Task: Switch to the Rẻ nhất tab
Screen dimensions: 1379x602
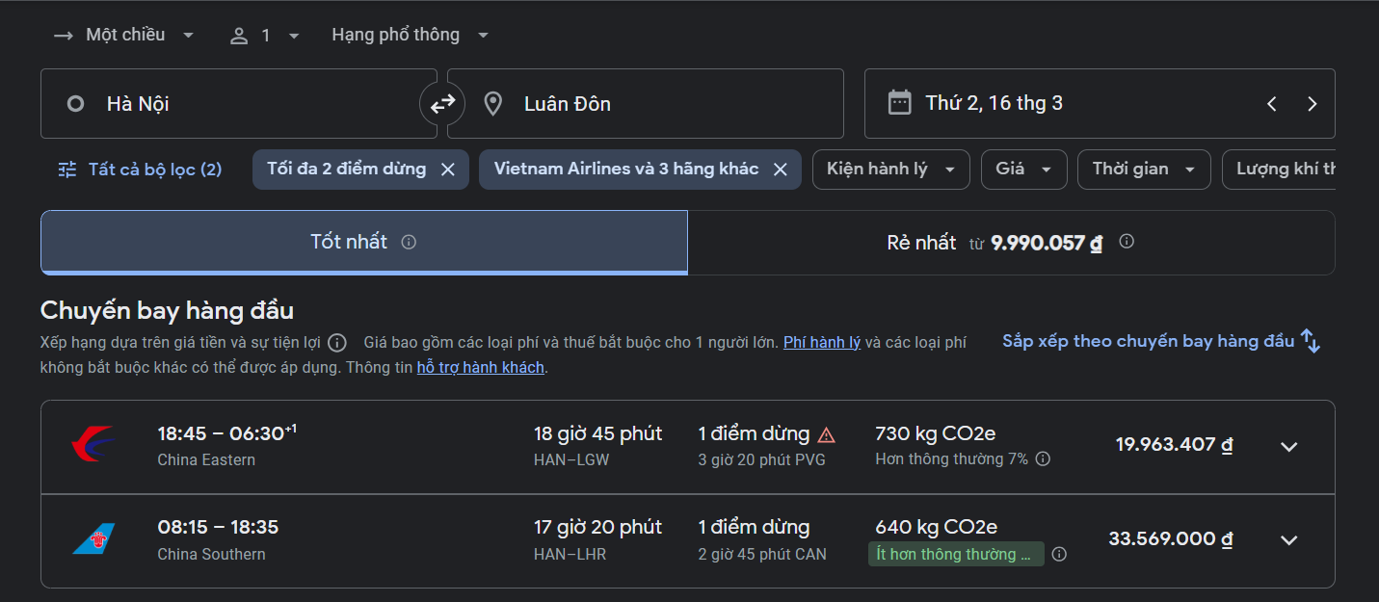Action: point(1010,242)
